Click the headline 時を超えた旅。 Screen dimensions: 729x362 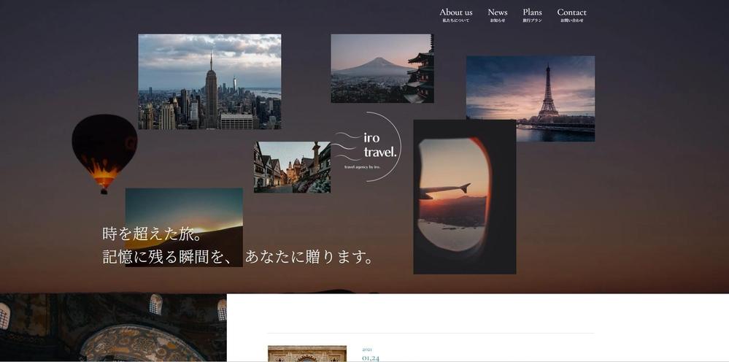click(x=153, y=234)
